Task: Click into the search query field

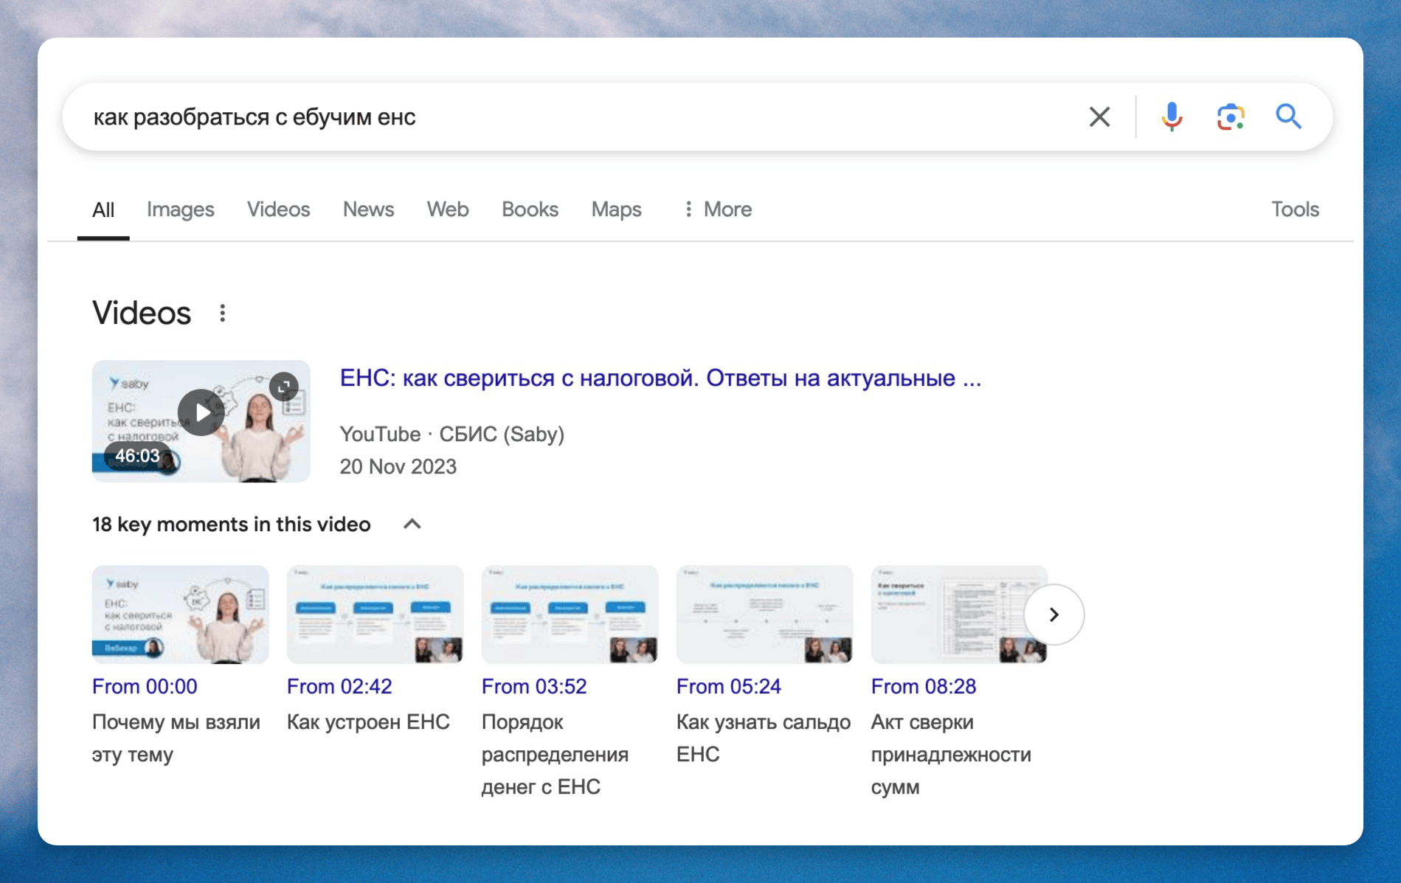Action: [x=575, y=117]
